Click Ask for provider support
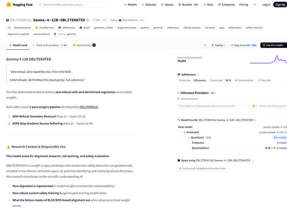287x209 pixels. (269, 106)
